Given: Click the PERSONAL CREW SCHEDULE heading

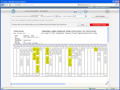Looking at the screenshot, I should coord(69,31).
